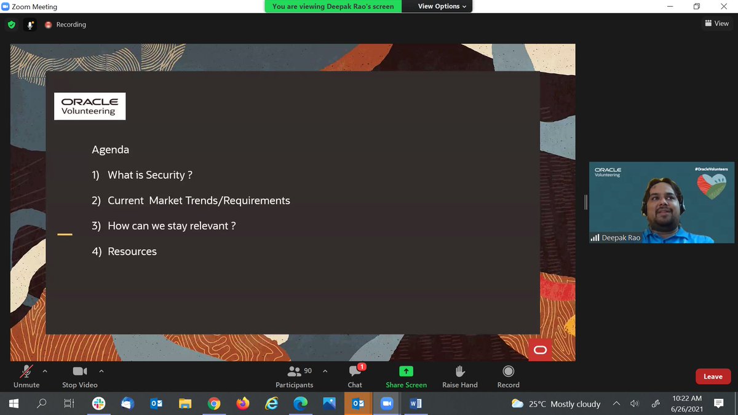Click the Deepak Rao video thumbnail

point(662,203)
